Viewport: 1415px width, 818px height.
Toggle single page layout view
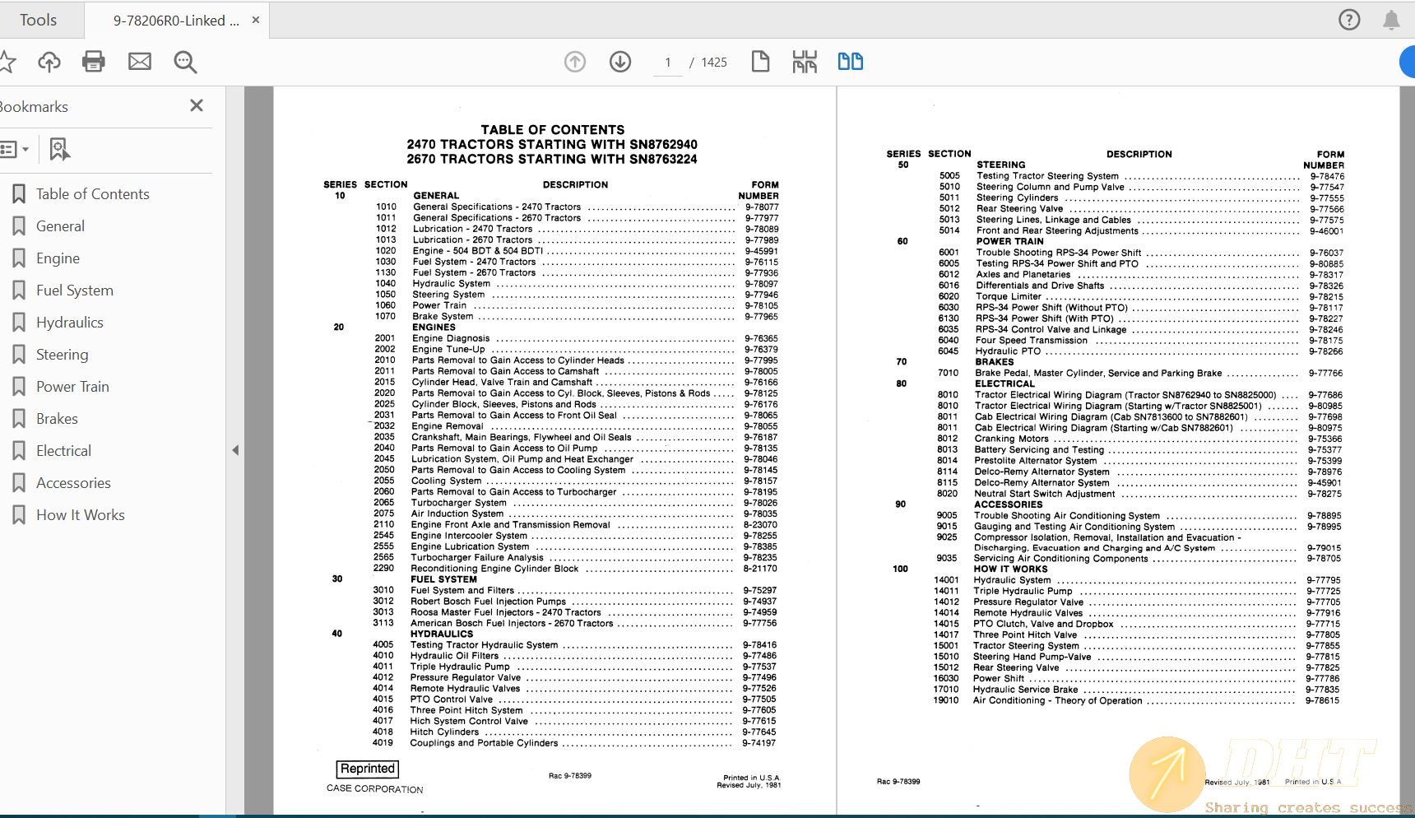(760, 61)
